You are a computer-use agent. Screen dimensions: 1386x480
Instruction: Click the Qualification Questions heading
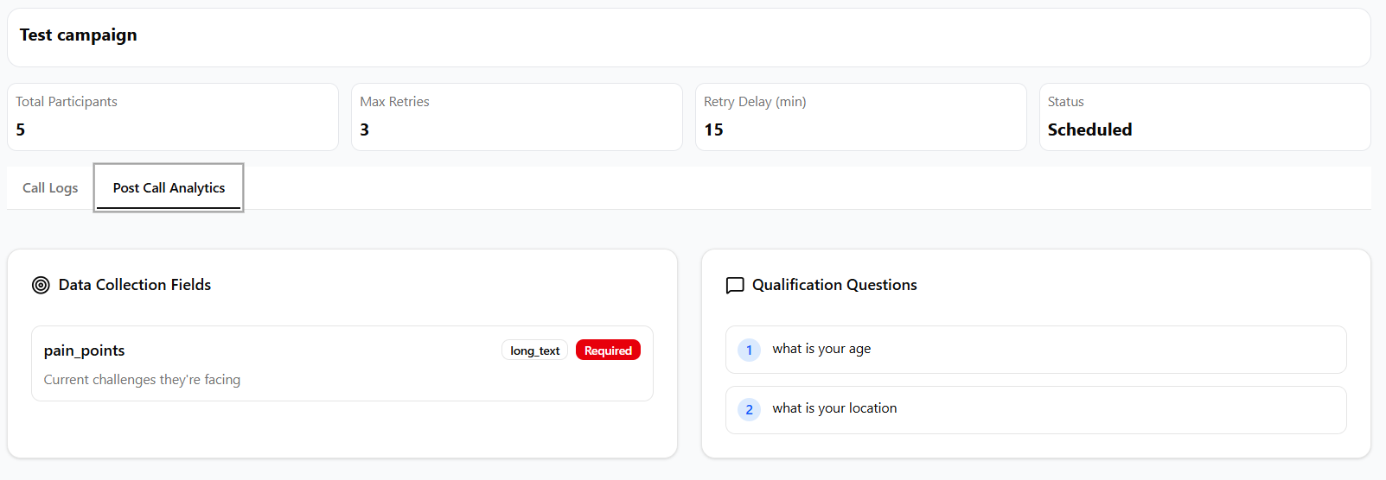(x=834, y=285)
